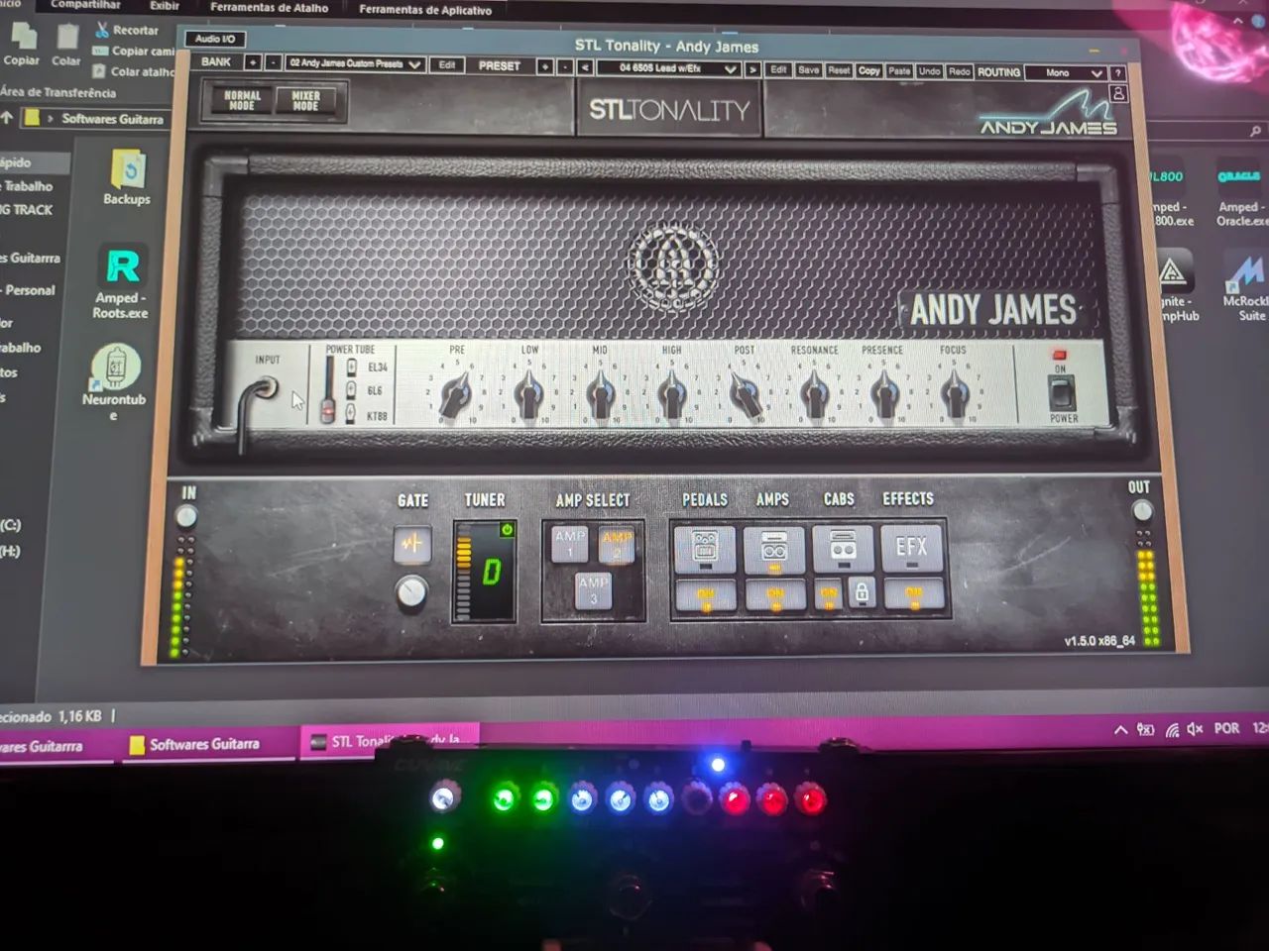
Task: Toggle the tuner power button
Action: click(x=507, y=530)
